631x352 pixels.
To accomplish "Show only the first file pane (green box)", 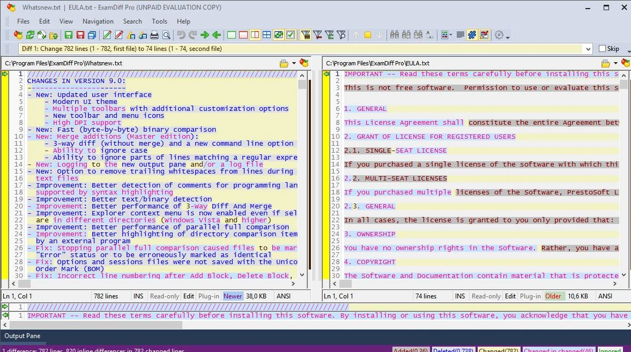I will [232, 35].
